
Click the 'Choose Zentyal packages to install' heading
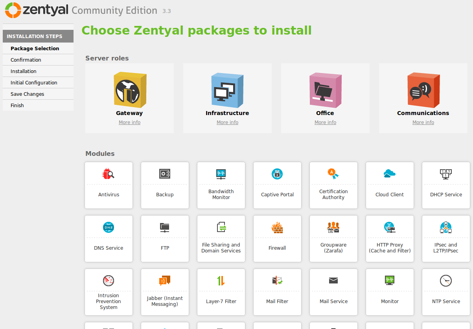tap(197, 30)
